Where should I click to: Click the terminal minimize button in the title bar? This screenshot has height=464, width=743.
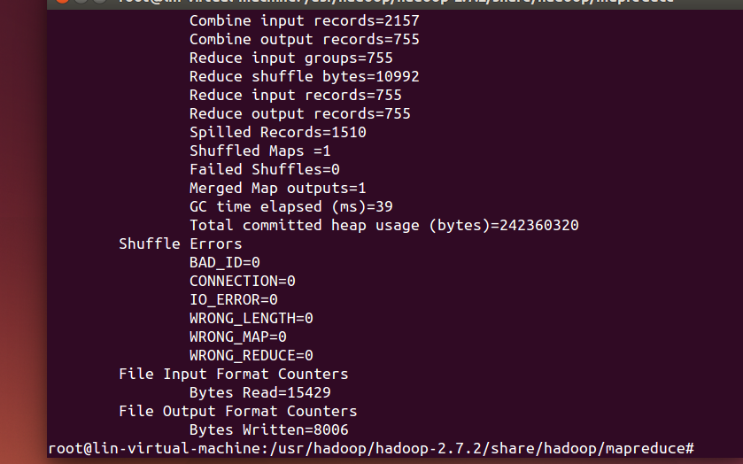81,1
